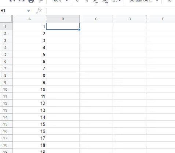
Task: Select cell A18 containing 18
Action: [x=29, y=145]
